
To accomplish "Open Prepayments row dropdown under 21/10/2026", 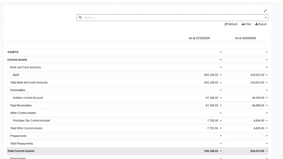I will pyautogui.click(x=220, y=136).
